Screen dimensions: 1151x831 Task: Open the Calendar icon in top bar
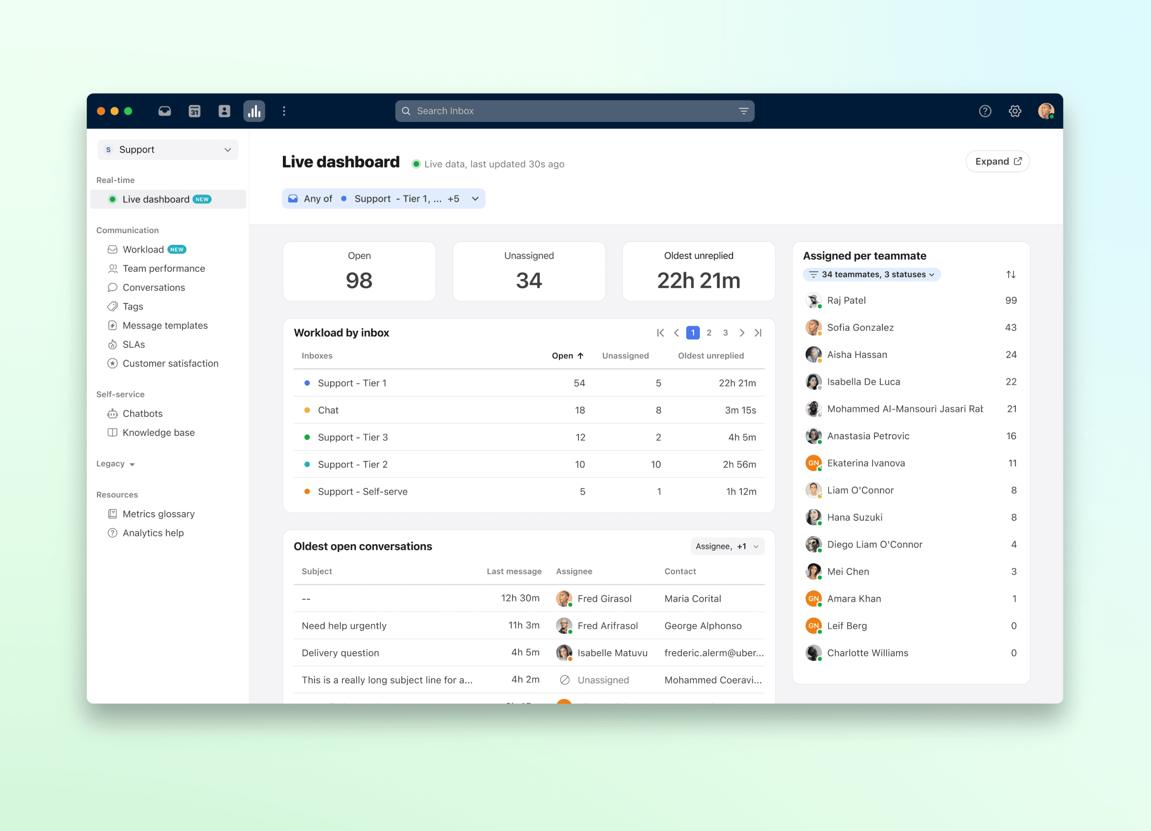[x=195, y=111]
